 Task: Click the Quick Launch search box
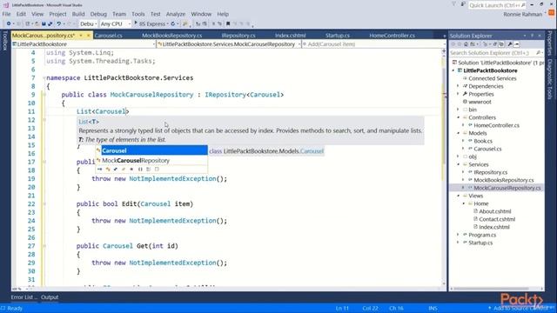tap(497, 5)
